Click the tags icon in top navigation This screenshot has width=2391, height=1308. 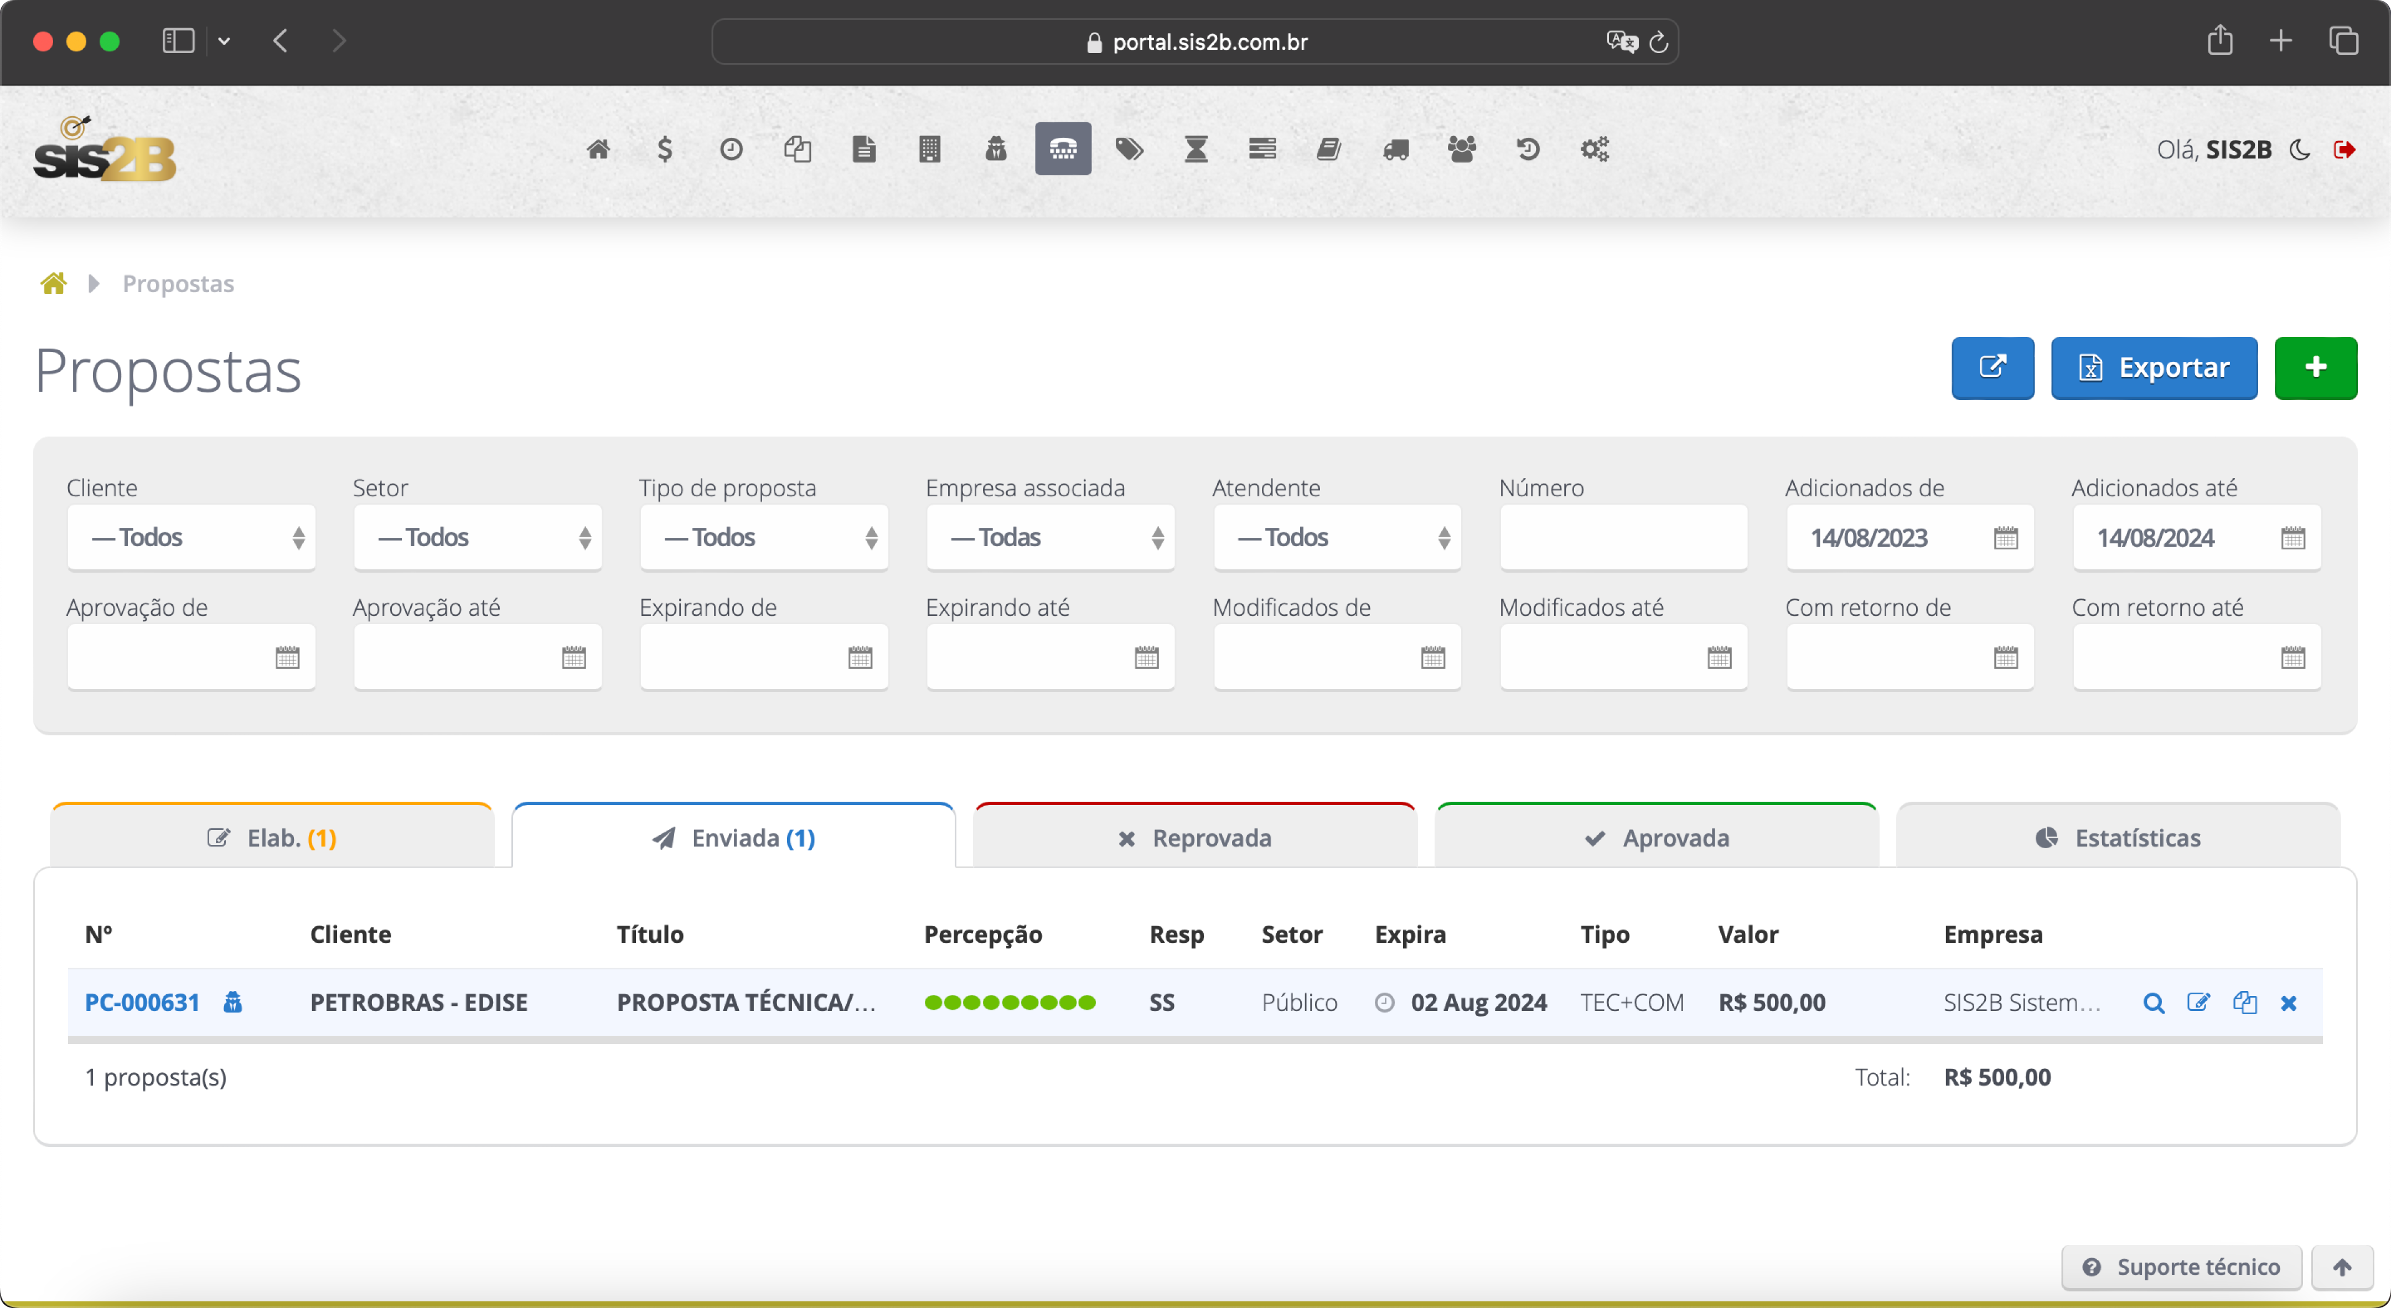click(x=1129, y=149)
